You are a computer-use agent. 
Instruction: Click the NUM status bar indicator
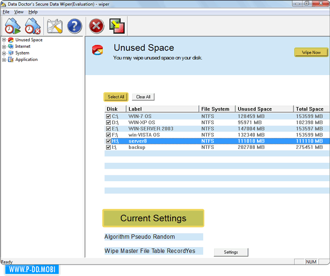tap(311, 262)
